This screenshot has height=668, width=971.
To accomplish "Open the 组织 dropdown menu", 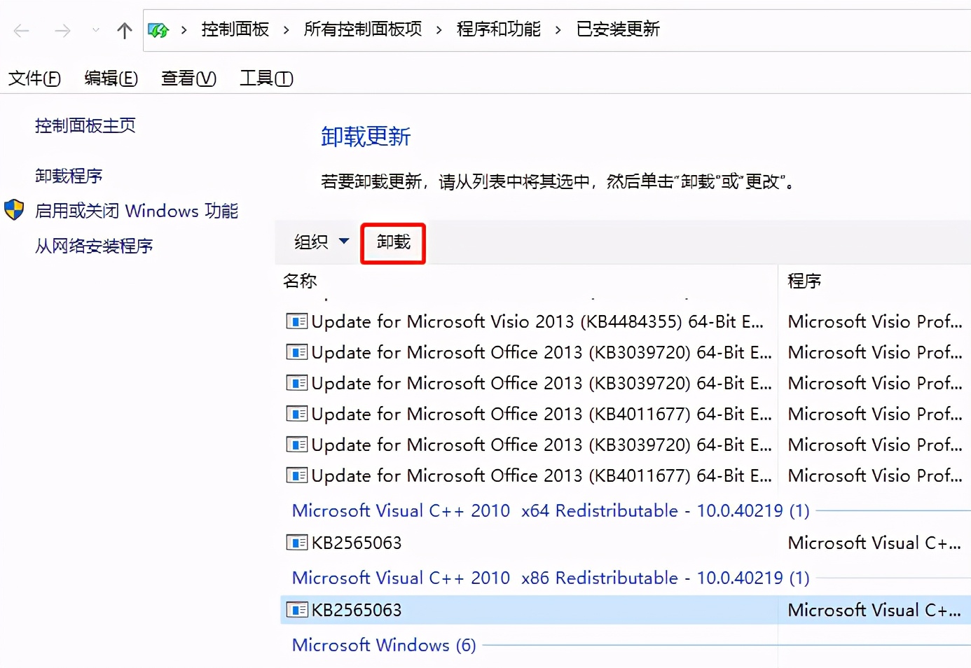I will pyautogui.click(x=319, y=242).
